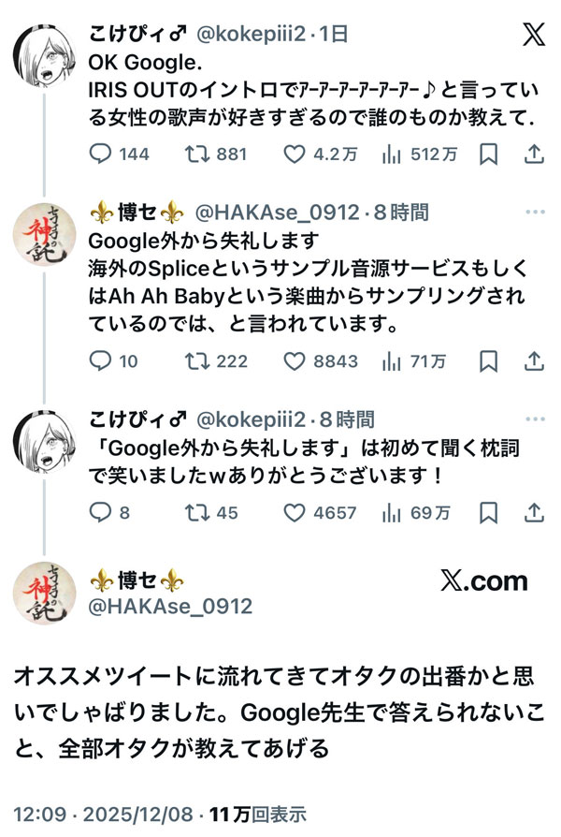Screen dimensions: 561x837
Task: Like the Splice reply with 8843 likes
Action: tap(295, 360)
